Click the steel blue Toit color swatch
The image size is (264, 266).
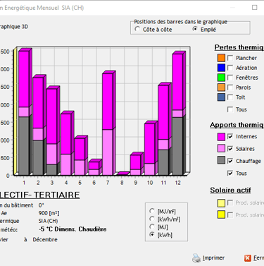coord(221,97)
